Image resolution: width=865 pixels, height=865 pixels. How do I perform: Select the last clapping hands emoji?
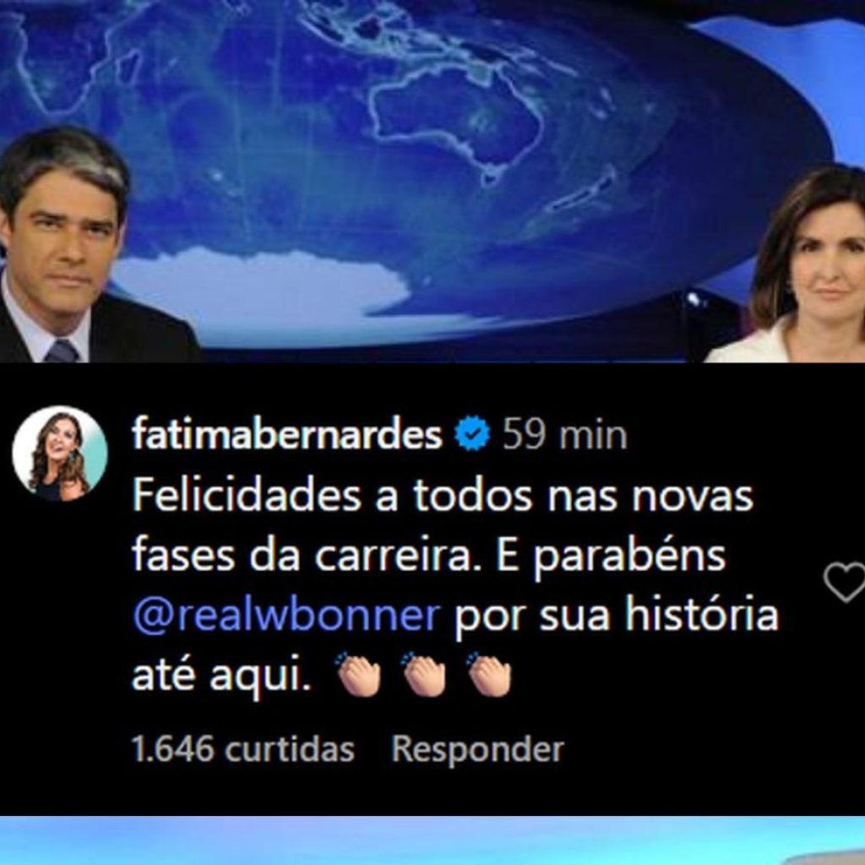click(x=489, y=674)
